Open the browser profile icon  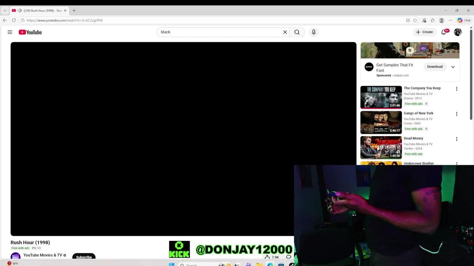[x=441, y=20]
